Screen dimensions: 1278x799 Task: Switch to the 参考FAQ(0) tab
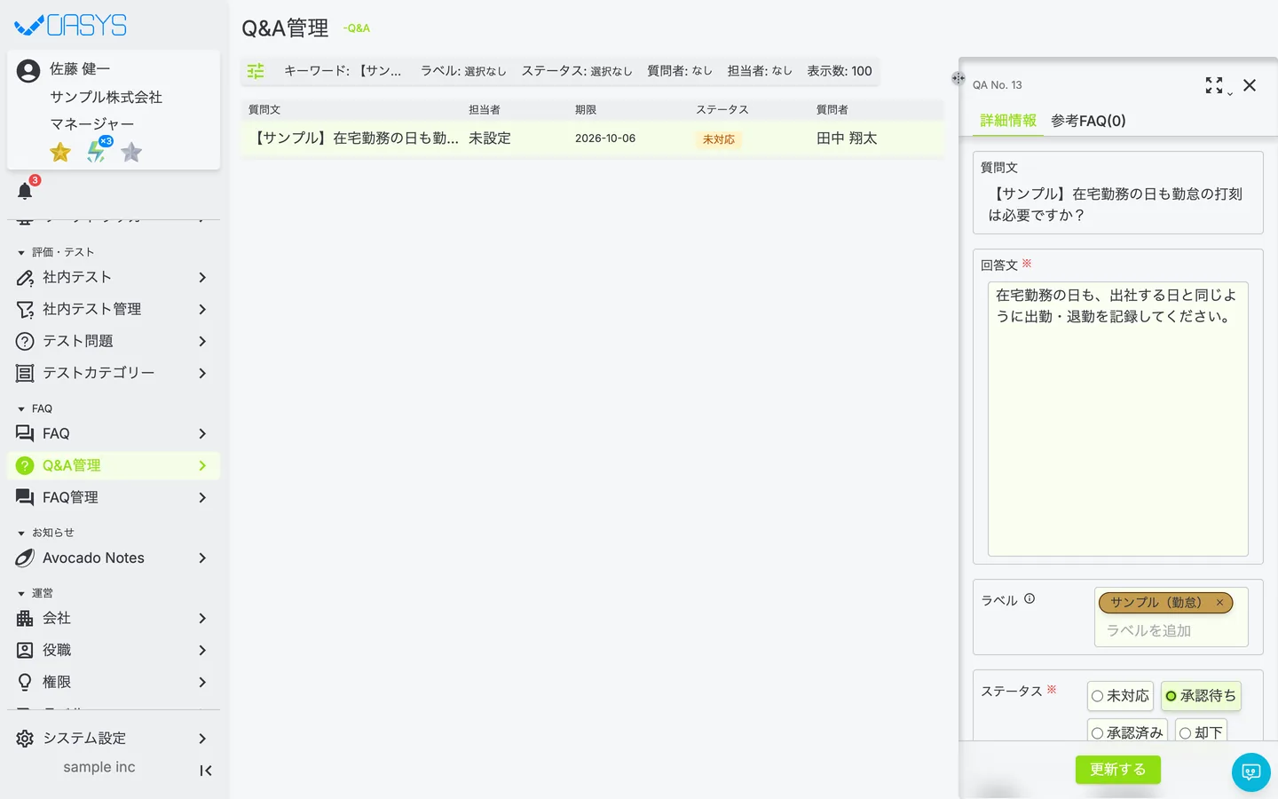(1088, 121)
